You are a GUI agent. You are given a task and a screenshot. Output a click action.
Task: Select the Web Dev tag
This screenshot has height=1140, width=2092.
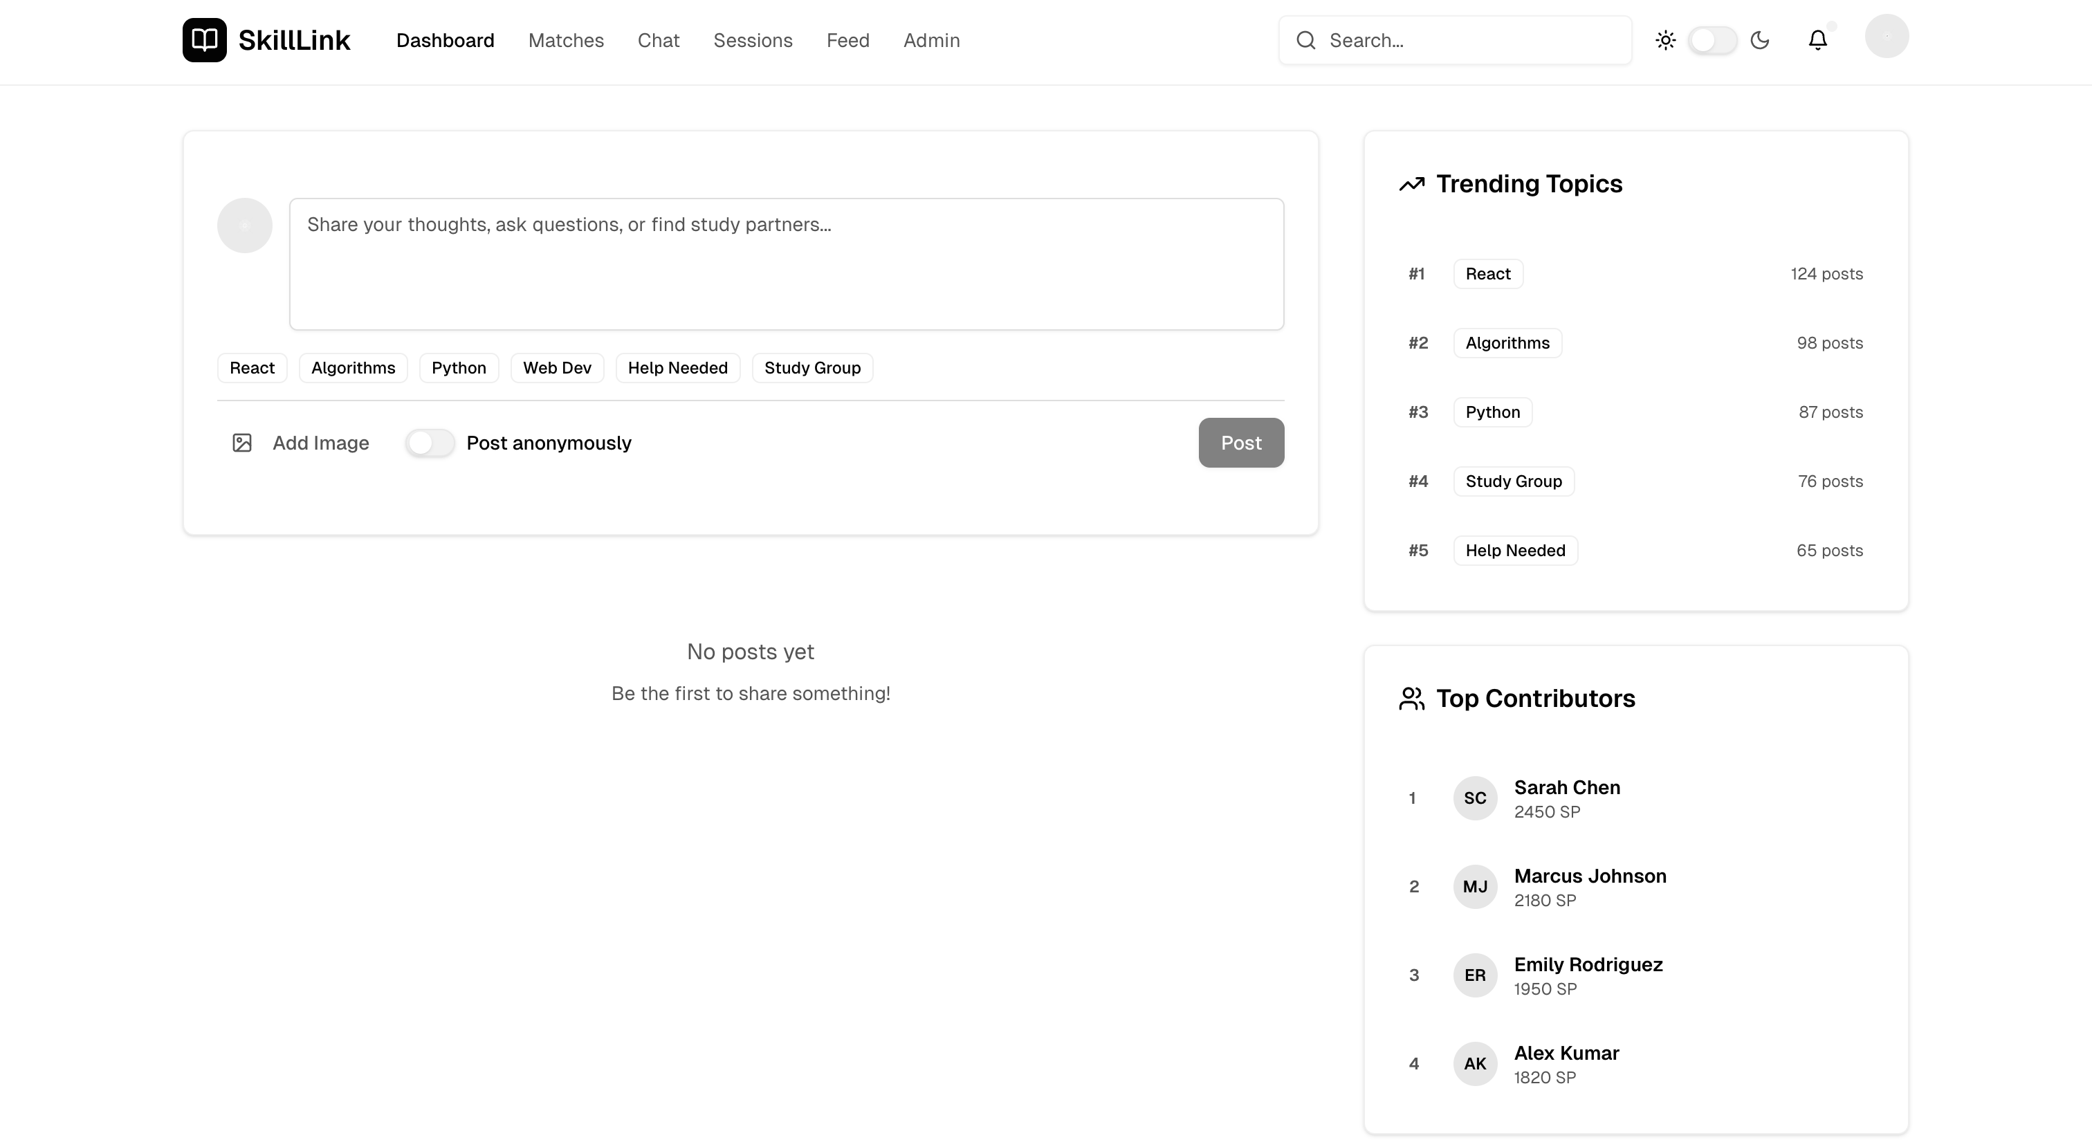pyautogui.click(x=557, y=368)
